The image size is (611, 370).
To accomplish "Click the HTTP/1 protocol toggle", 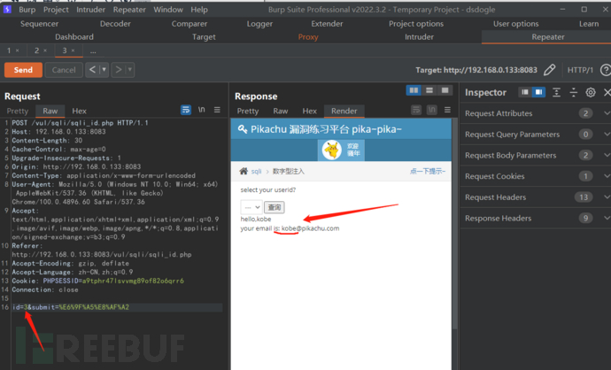I will pyautogui.click(x=580, y=70).
